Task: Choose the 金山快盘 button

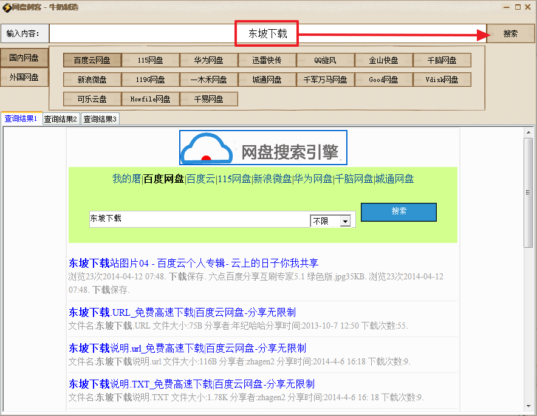Action: (383, 60)
